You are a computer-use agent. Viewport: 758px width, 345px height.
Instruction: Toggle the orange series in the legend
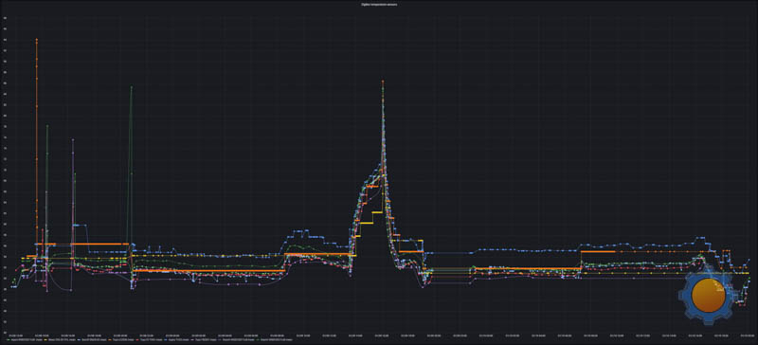[x=121, y=339]
